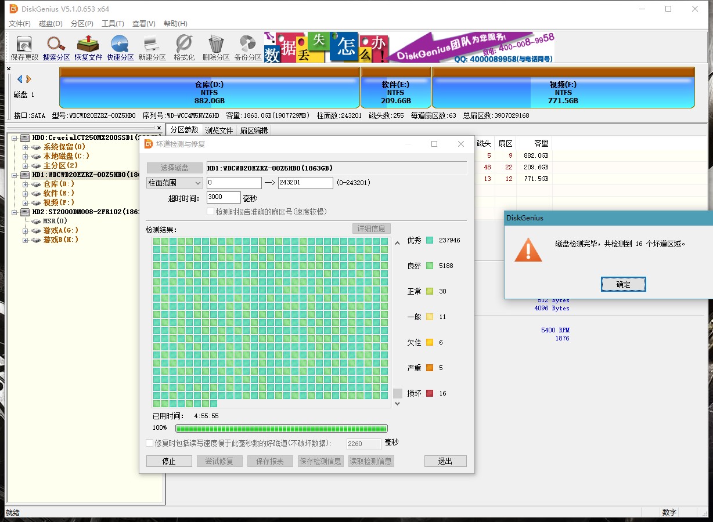Click the 尝试修复 button

pyautogui.click(x=219, y=461)
